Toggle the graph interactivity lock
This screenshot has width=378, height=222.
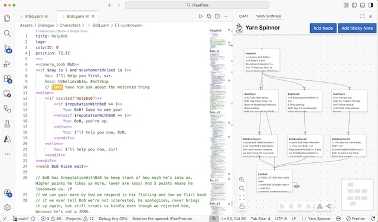[242, 206]
